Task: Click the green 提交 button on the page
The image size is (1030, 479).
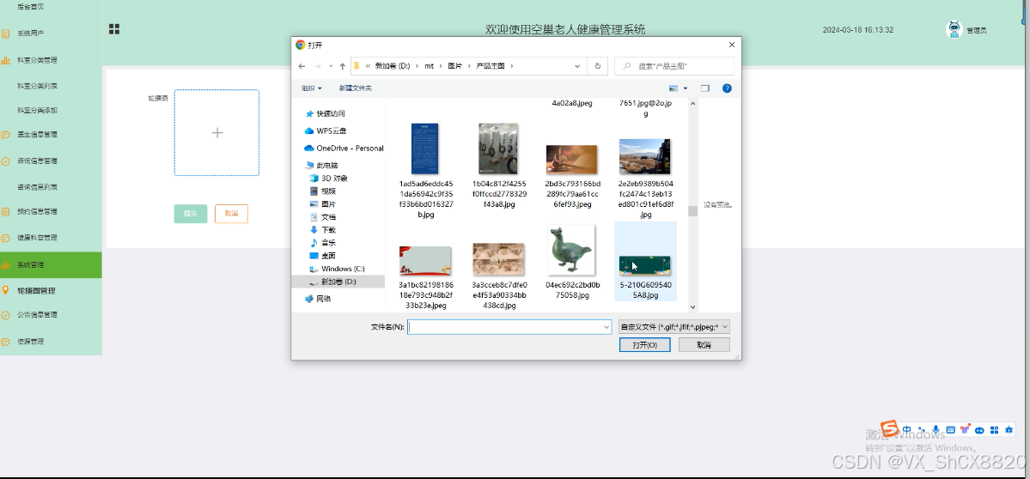Action: tap(191, 214)
